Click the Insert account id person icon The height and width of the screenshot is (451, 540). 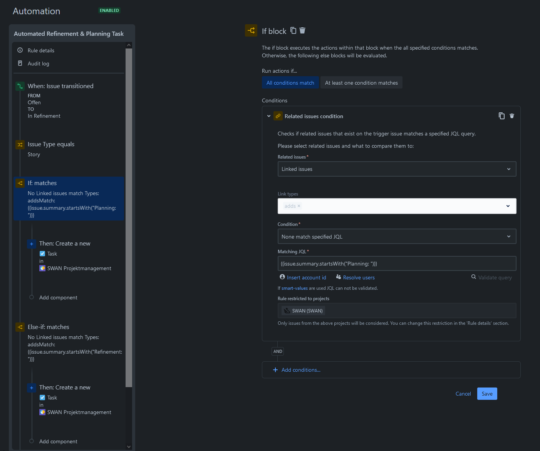(x=282, y=277)
